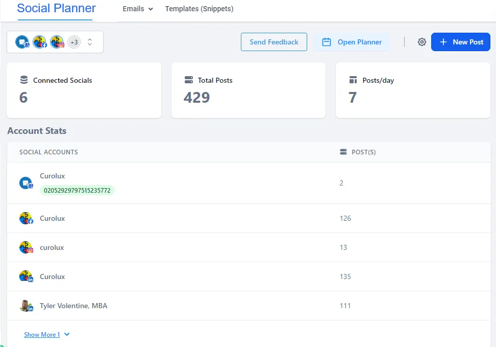This screenshot has height=347, width=496.
Task: Click the calendar icon in Open Planner
Action: 327,42
